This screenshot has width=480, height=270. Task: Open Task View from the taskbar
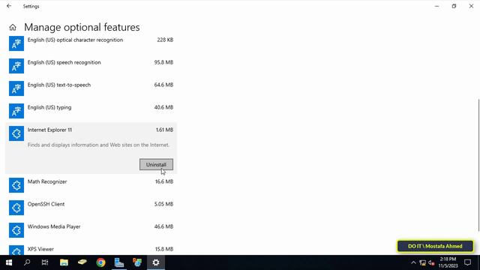45,262
